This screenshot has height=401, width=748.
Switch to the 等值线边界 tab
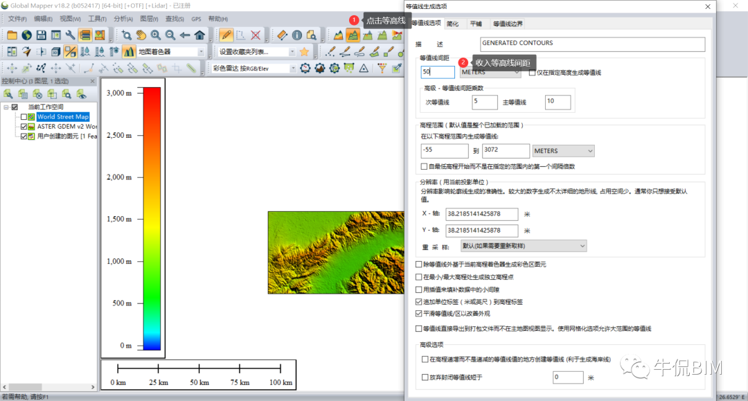[508, 24]
